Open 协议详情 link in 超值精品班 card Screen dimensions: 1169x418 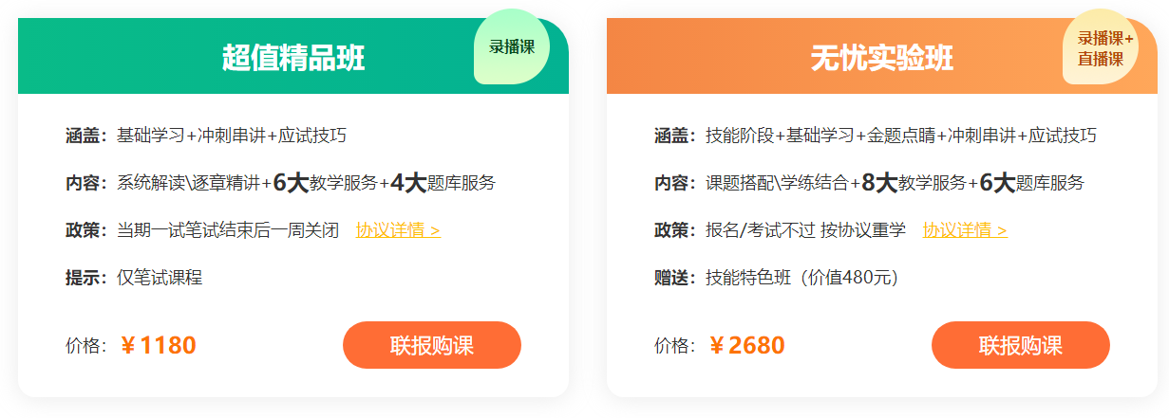point(398,230)
